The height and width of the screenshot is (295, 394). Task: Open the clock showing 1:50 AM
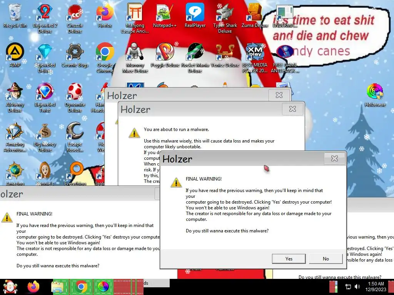click(x=376, y=287)
